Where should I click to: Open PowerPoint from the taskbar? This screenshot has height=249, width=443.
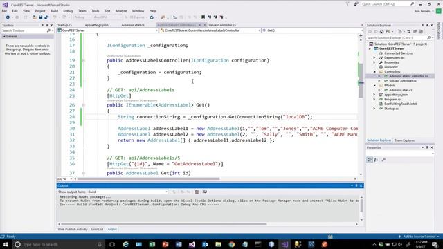tap(165, 244)
